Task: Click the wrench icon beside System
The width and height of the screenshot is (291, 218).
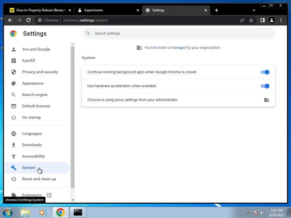Action: 14,167
